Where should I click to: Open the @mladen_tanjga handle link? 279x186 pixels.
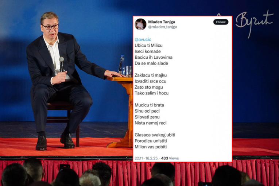(x=163, y=27)
